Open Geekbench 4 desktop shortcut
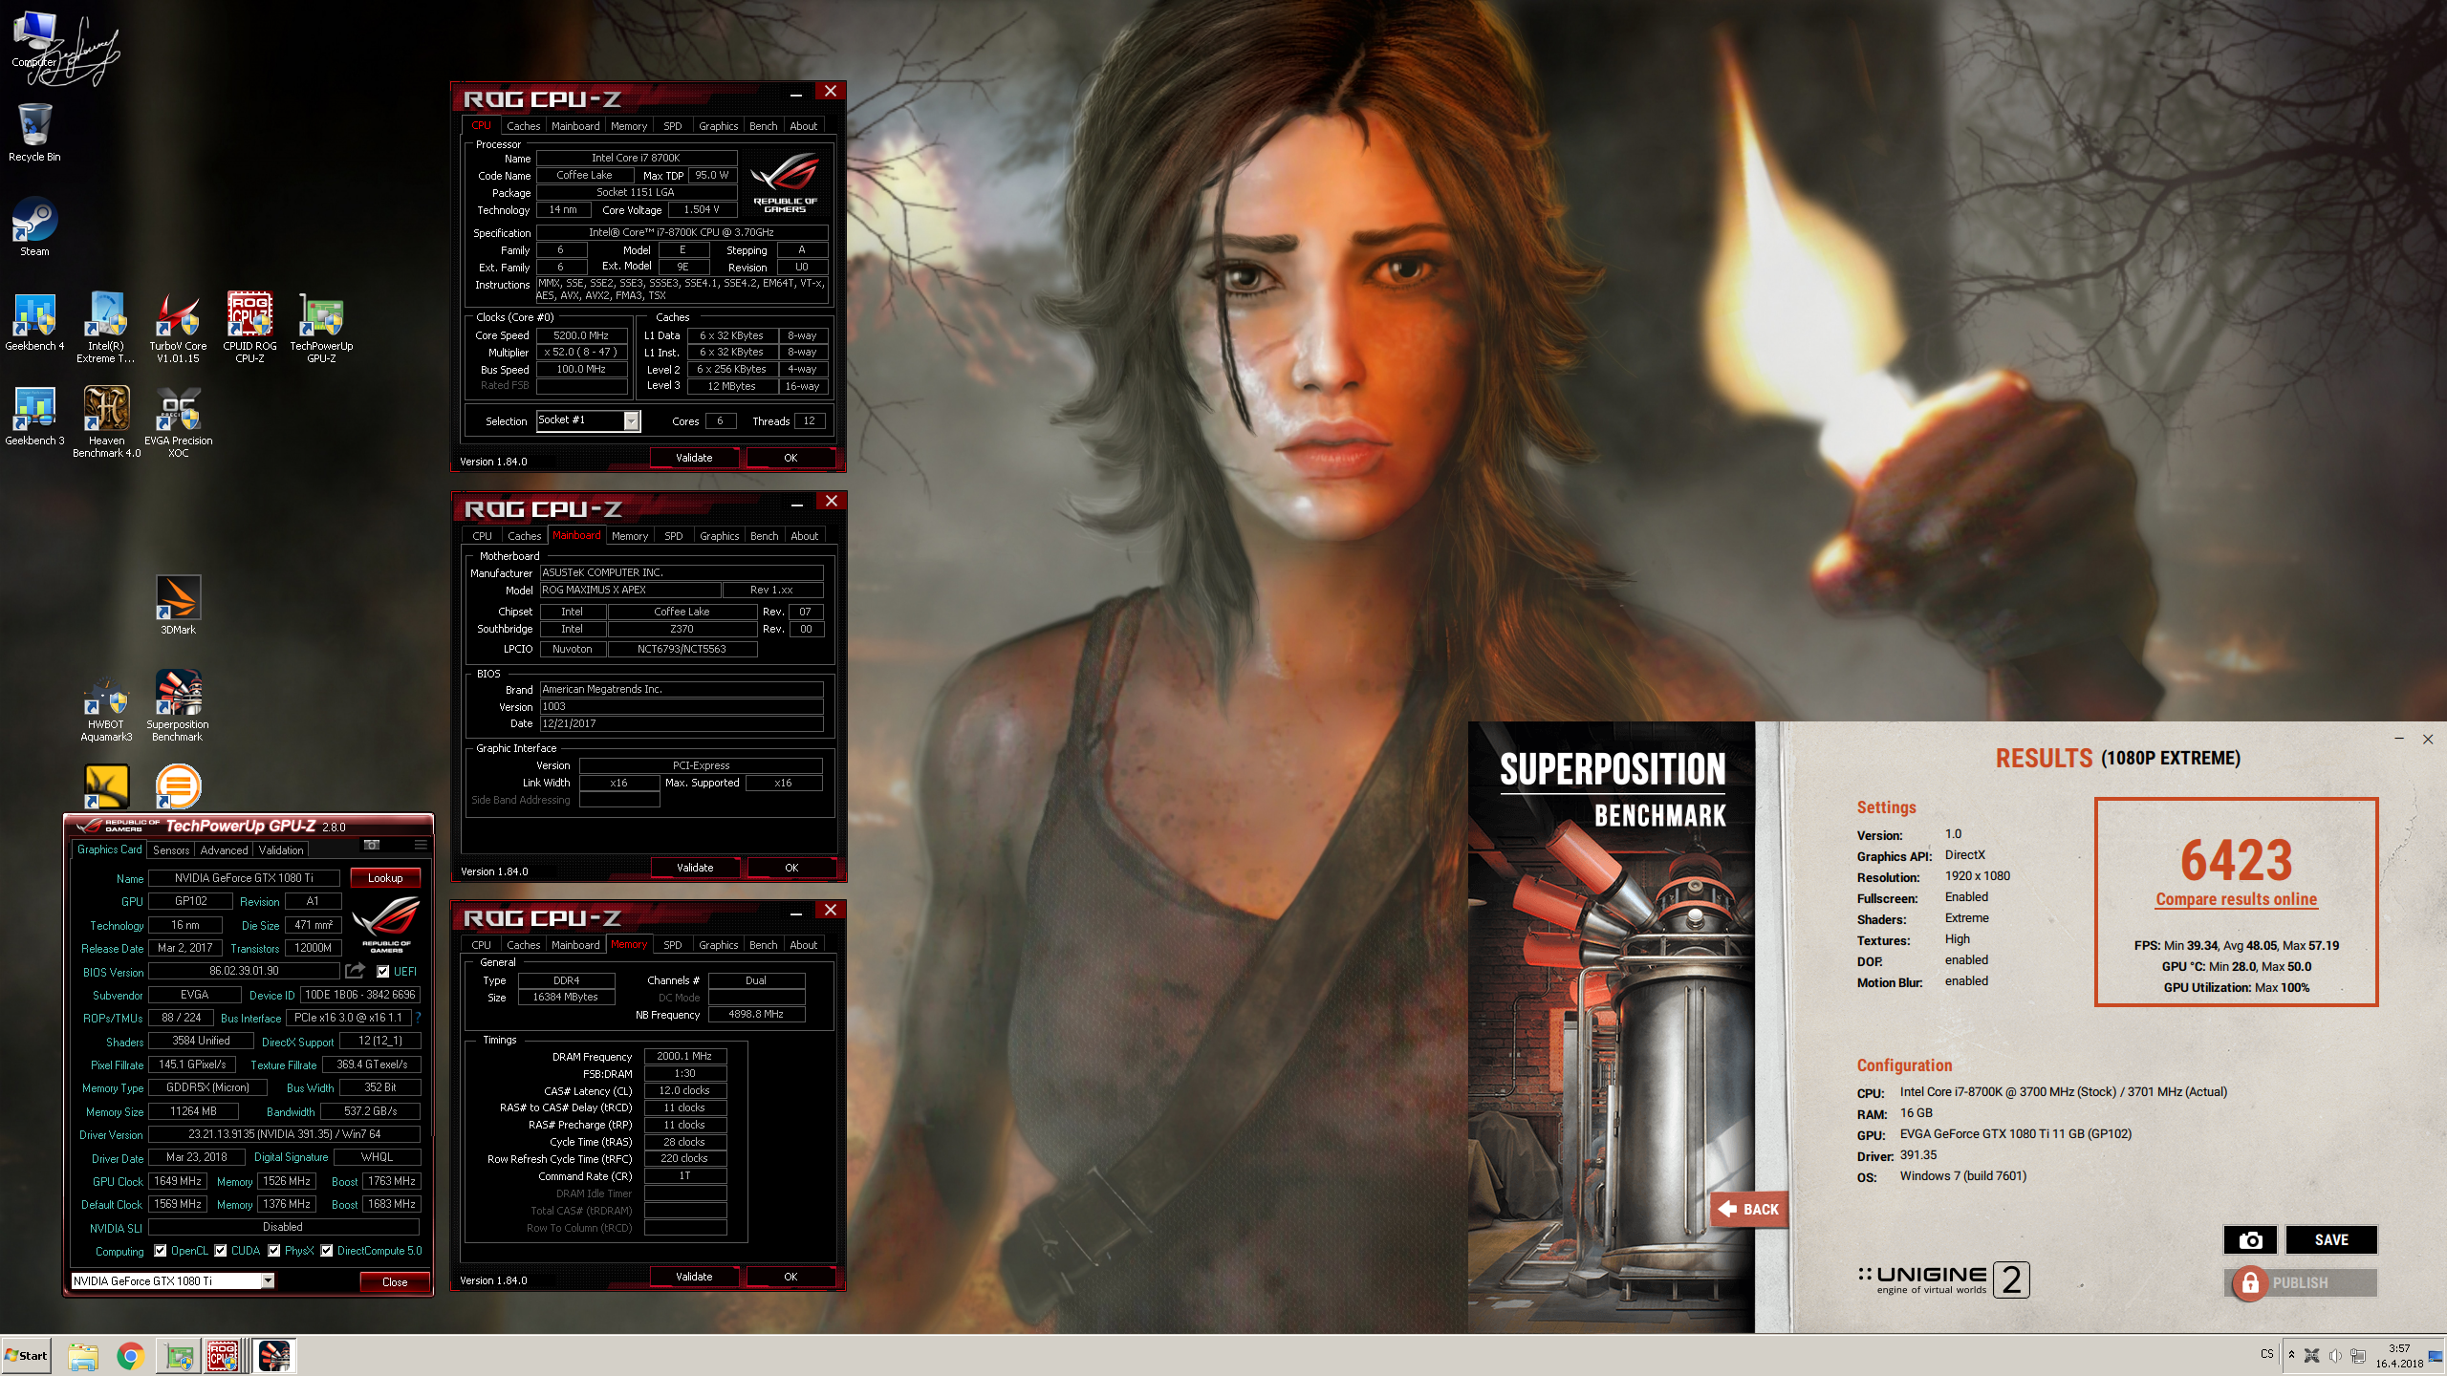 coord(34,323)
